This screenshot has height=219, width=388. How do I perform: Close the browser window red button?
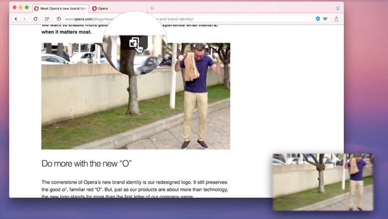point(14,7)
